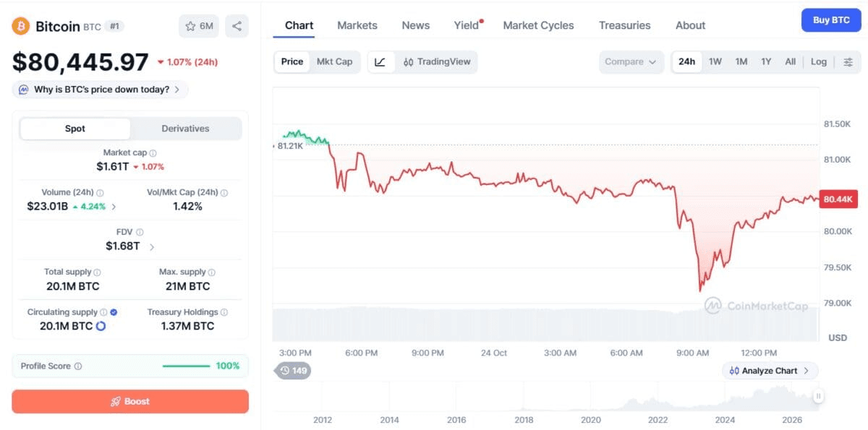Open the News tab
868x430 pixels.
(416, 25)
